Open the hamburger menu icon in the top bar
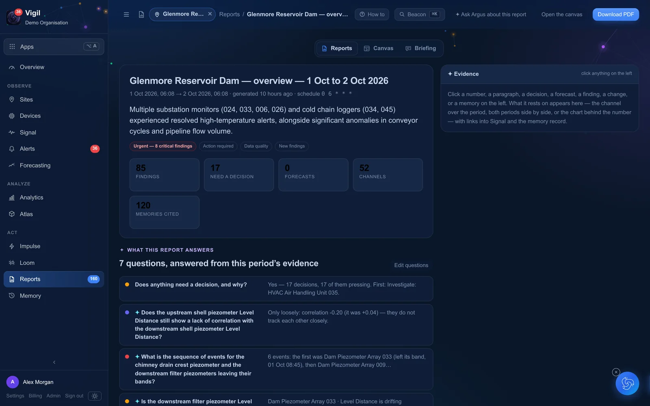Viewport: 650px width, 406px height. point(126,15)
